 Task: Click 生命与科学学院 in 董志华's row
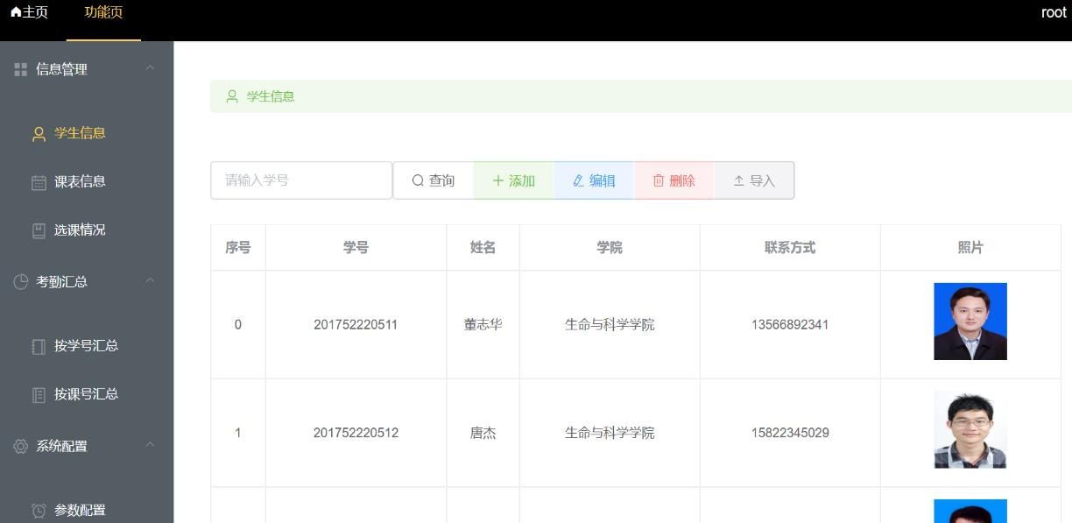point(610,325)
